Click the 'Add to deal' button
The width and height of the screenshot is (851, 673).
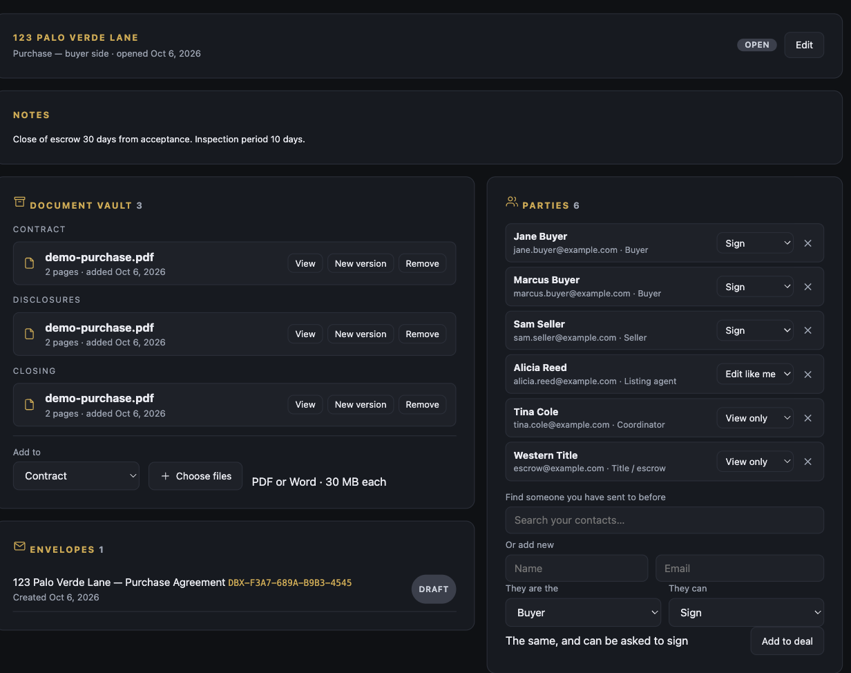point(787,641)
